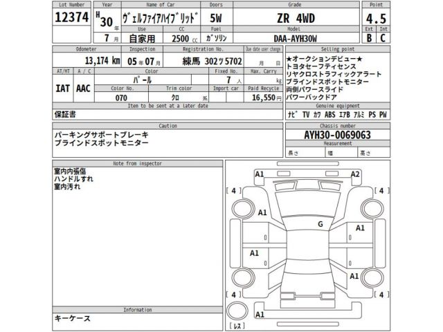
Task: Select the A1 mark at front bumper's left corner
Action: coord(260,174)
